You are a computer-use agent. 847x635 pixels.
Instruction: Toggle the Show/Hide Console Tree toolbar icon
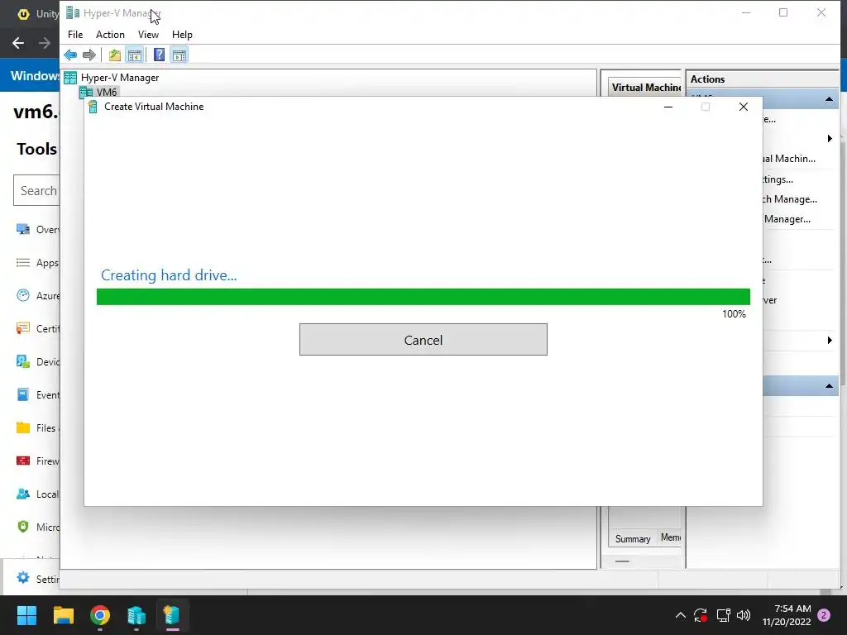(x=135, y=55)
